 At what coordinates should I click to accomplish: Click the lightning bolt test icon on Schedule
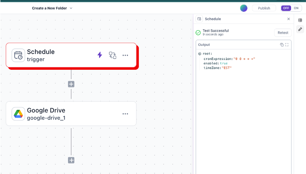[x=100, y=55]
